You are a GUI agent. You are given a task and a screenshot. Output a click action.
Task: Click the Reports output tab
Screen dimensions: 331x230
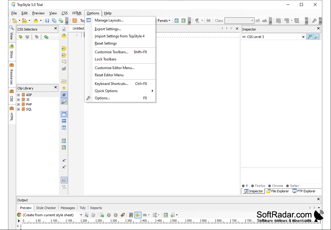coord(96,208)
